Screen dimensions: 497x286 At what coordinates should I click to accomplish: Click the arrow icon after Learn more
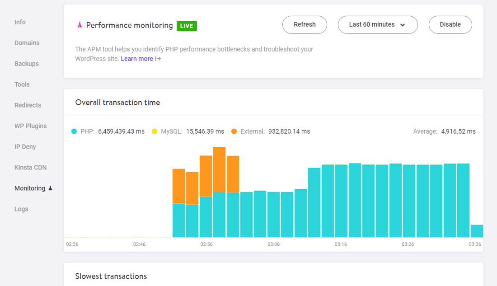coord(157,59)
